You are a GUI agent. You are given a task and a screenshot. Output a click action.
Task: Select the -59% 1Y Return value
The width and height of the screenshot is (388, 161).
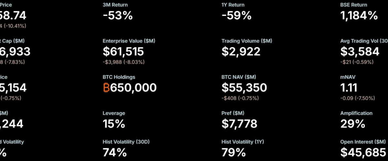pyautogui.click(x=236, y=15)
